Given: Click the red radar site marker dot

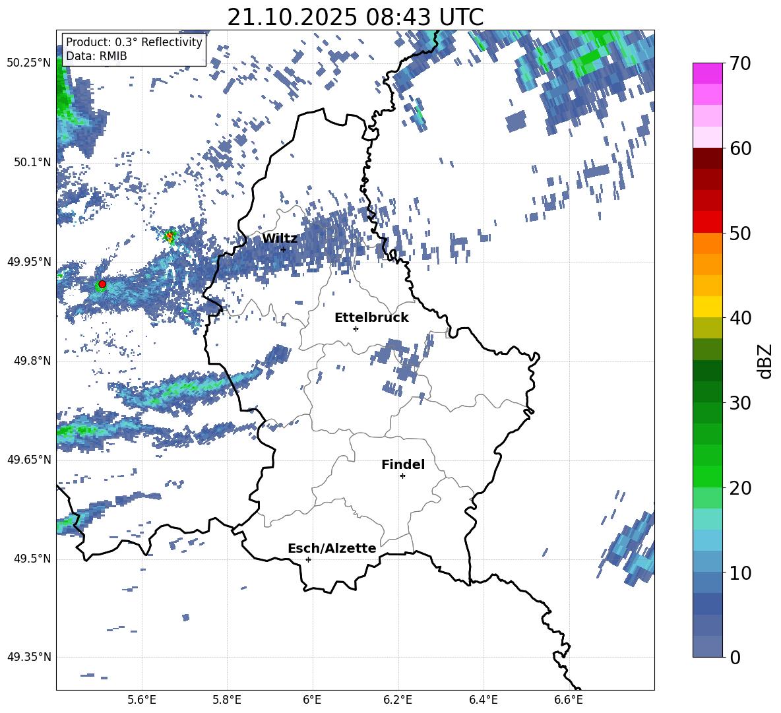Looking at the screenshot, I should point(102,284).
